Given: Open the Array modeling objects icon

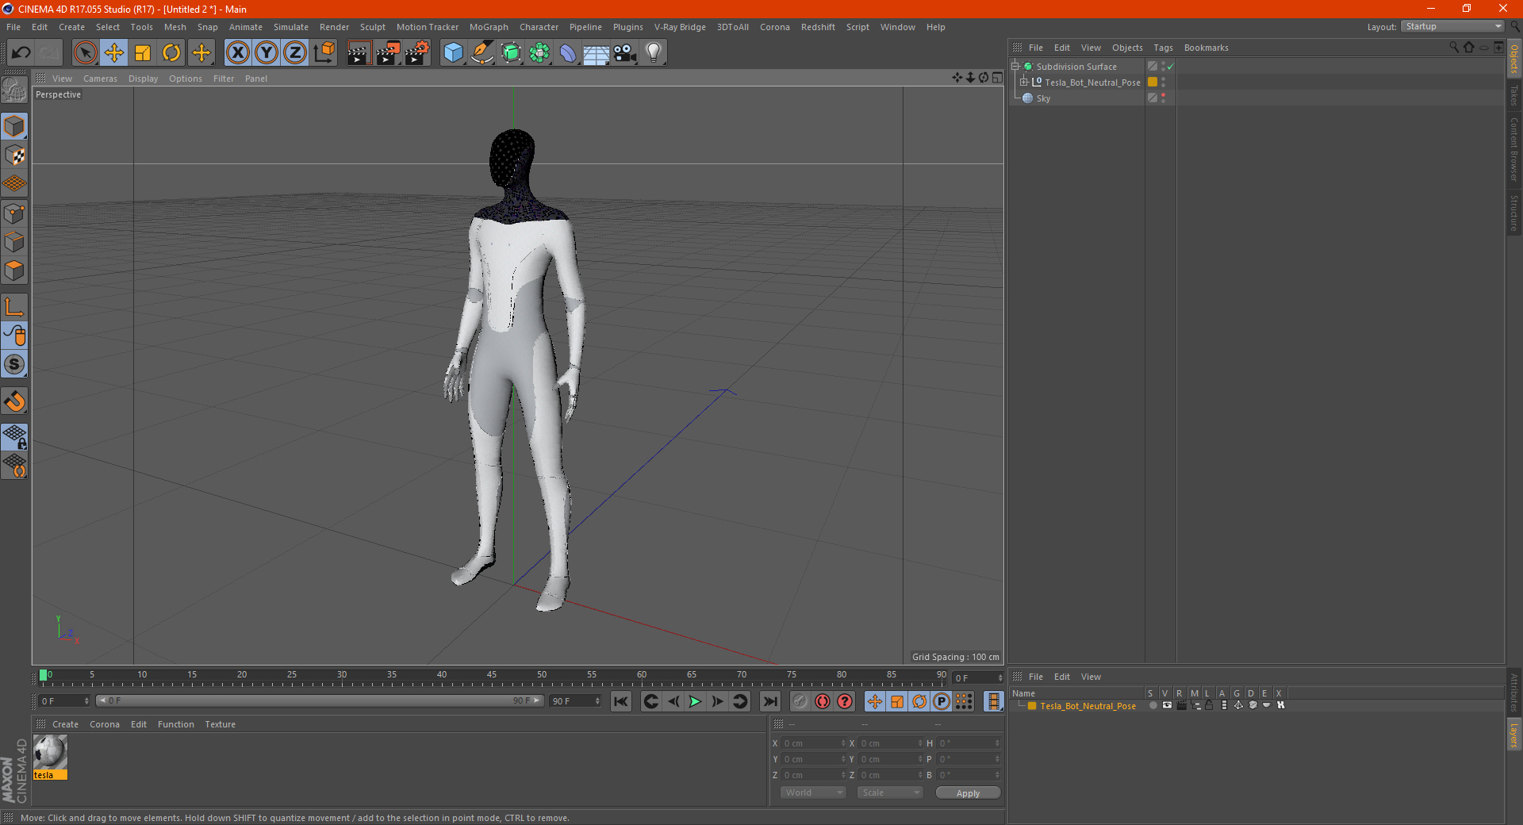Looking at the screenshot, I should tap(539, 53).
